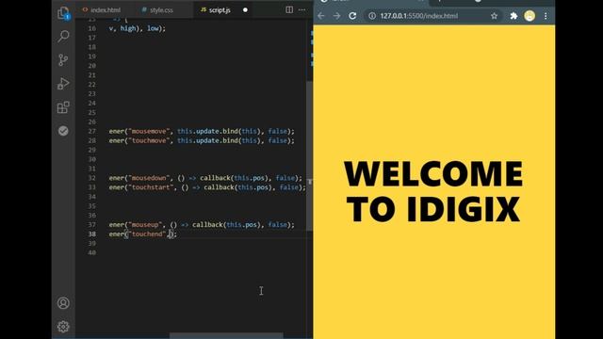Click the horizontal scrollbar in the editor
This screenshot has width=603, height=339.
coord(226,335)
